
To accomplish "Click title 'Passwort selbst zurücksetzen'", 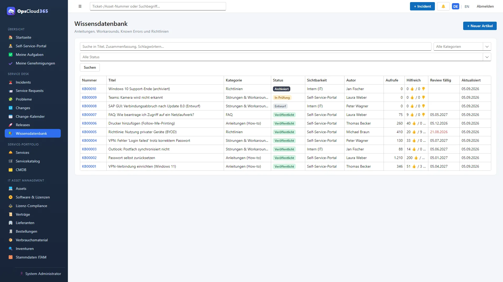I will pos(132,158).
